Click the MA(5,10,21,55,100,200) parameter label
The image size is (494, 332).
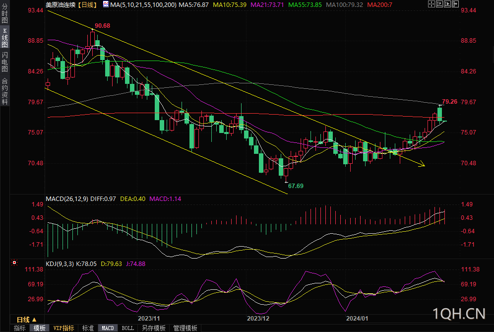143,5
